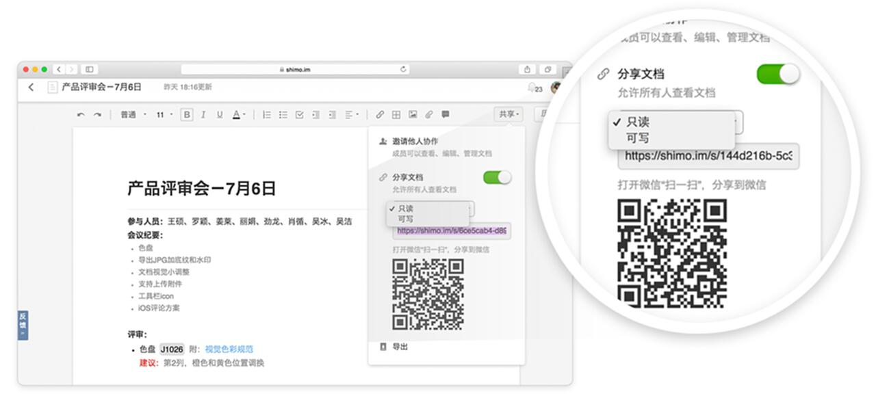Open the 普通 paragraph style dropdown
Screen dimensions: 876x398
(x=133, y=115)
